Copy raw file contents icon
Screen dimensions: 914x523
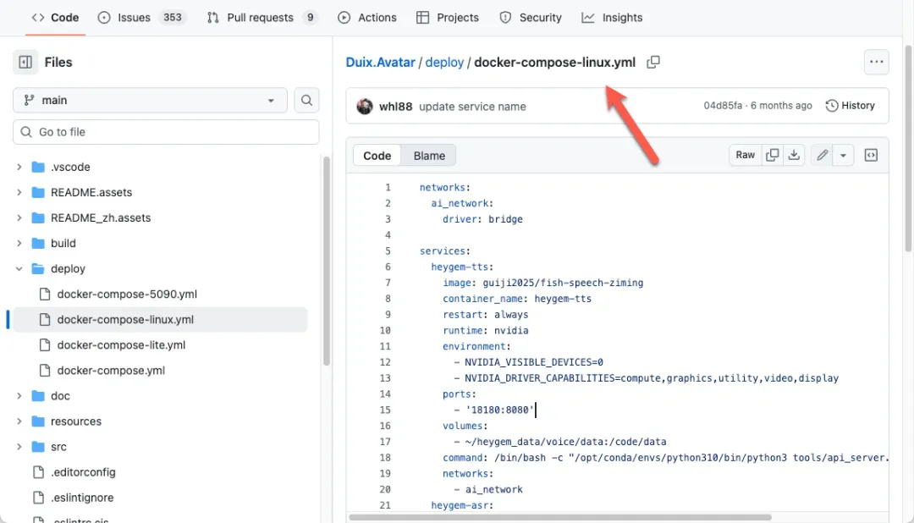pos(772,155)
